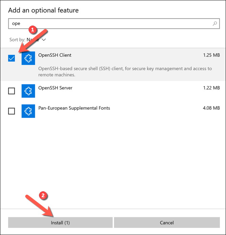Viewport: 226px width, 235px height.
Task: Cancel adding an optional feature
Action: 167,223
